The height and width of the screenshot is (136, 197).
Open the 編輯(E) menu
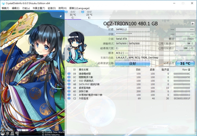coord(16,8)
